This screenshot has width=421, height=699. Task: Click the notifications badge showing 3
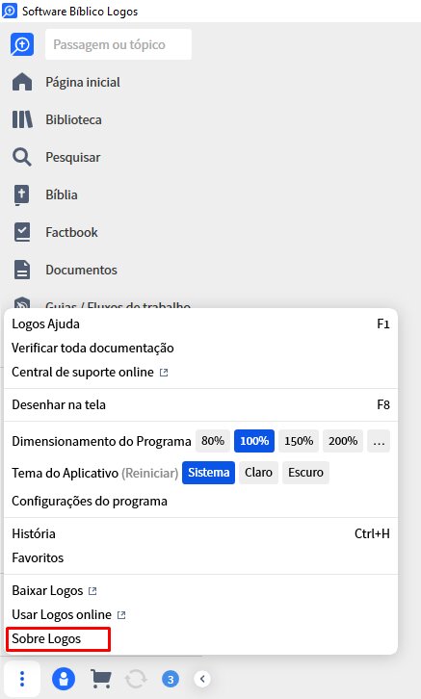click(170, 680)
